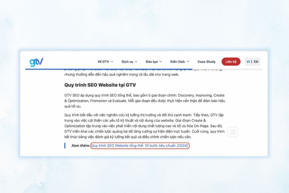
Task: Click the blue divider bar beside Xem thêm
Action: [65, 146]
